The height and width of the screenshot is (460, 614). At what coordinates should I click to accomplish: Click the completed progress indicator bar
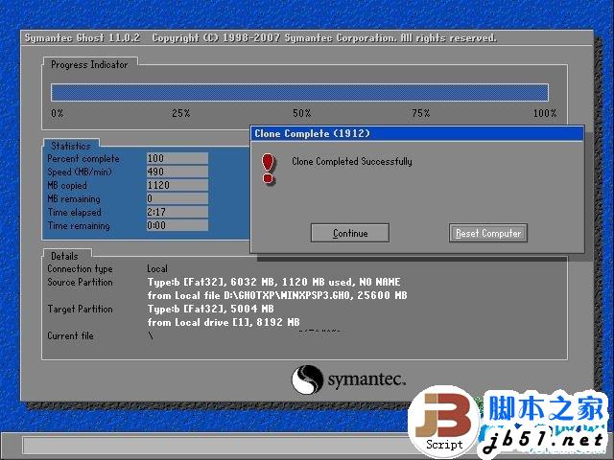(x=299, y=93)
